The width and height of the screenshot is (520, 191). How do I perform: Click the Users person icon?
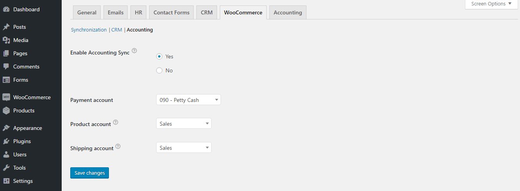pos(6,154)
